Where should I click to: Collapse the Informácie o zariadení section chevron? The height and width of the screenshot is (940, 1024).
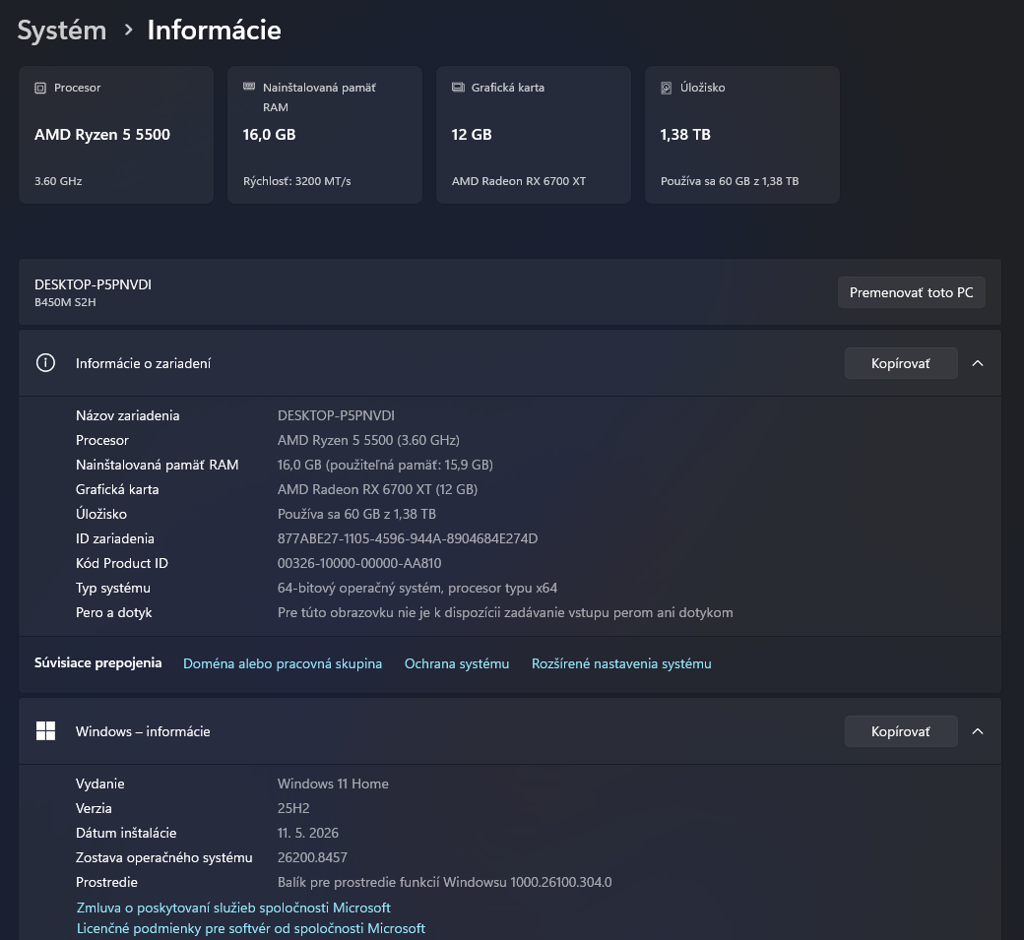(x=978, y=363)
